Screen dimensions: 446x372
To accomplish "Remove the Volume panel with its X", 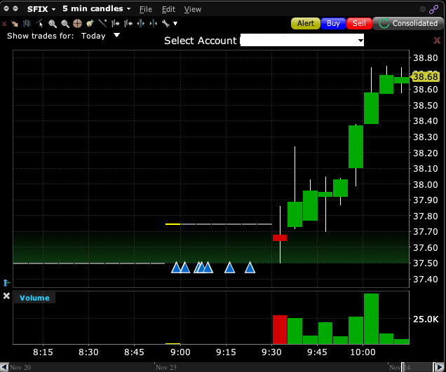I will (x=6, y=296).
